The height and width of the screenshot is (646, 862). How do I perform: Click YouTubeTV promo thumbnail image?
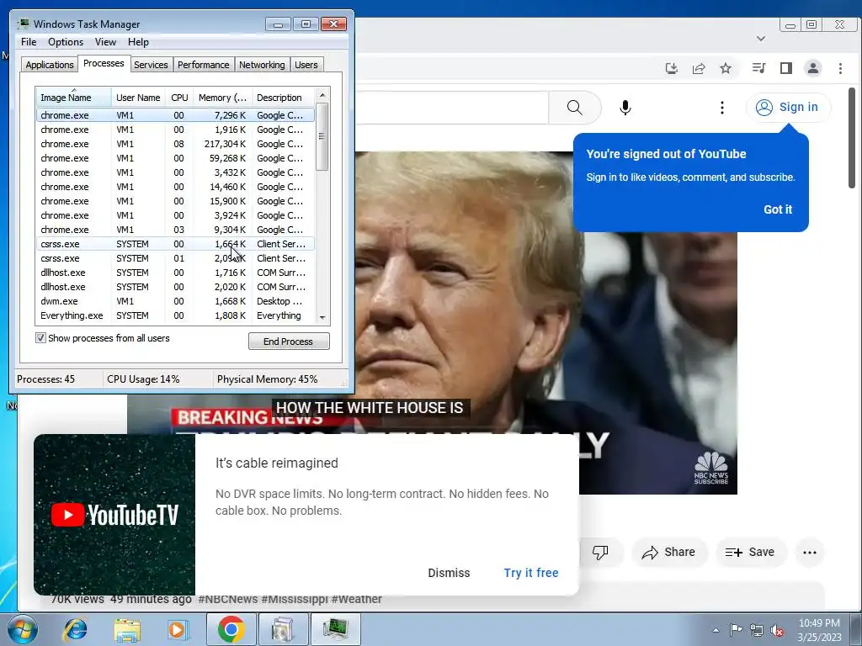coord(114,515)
